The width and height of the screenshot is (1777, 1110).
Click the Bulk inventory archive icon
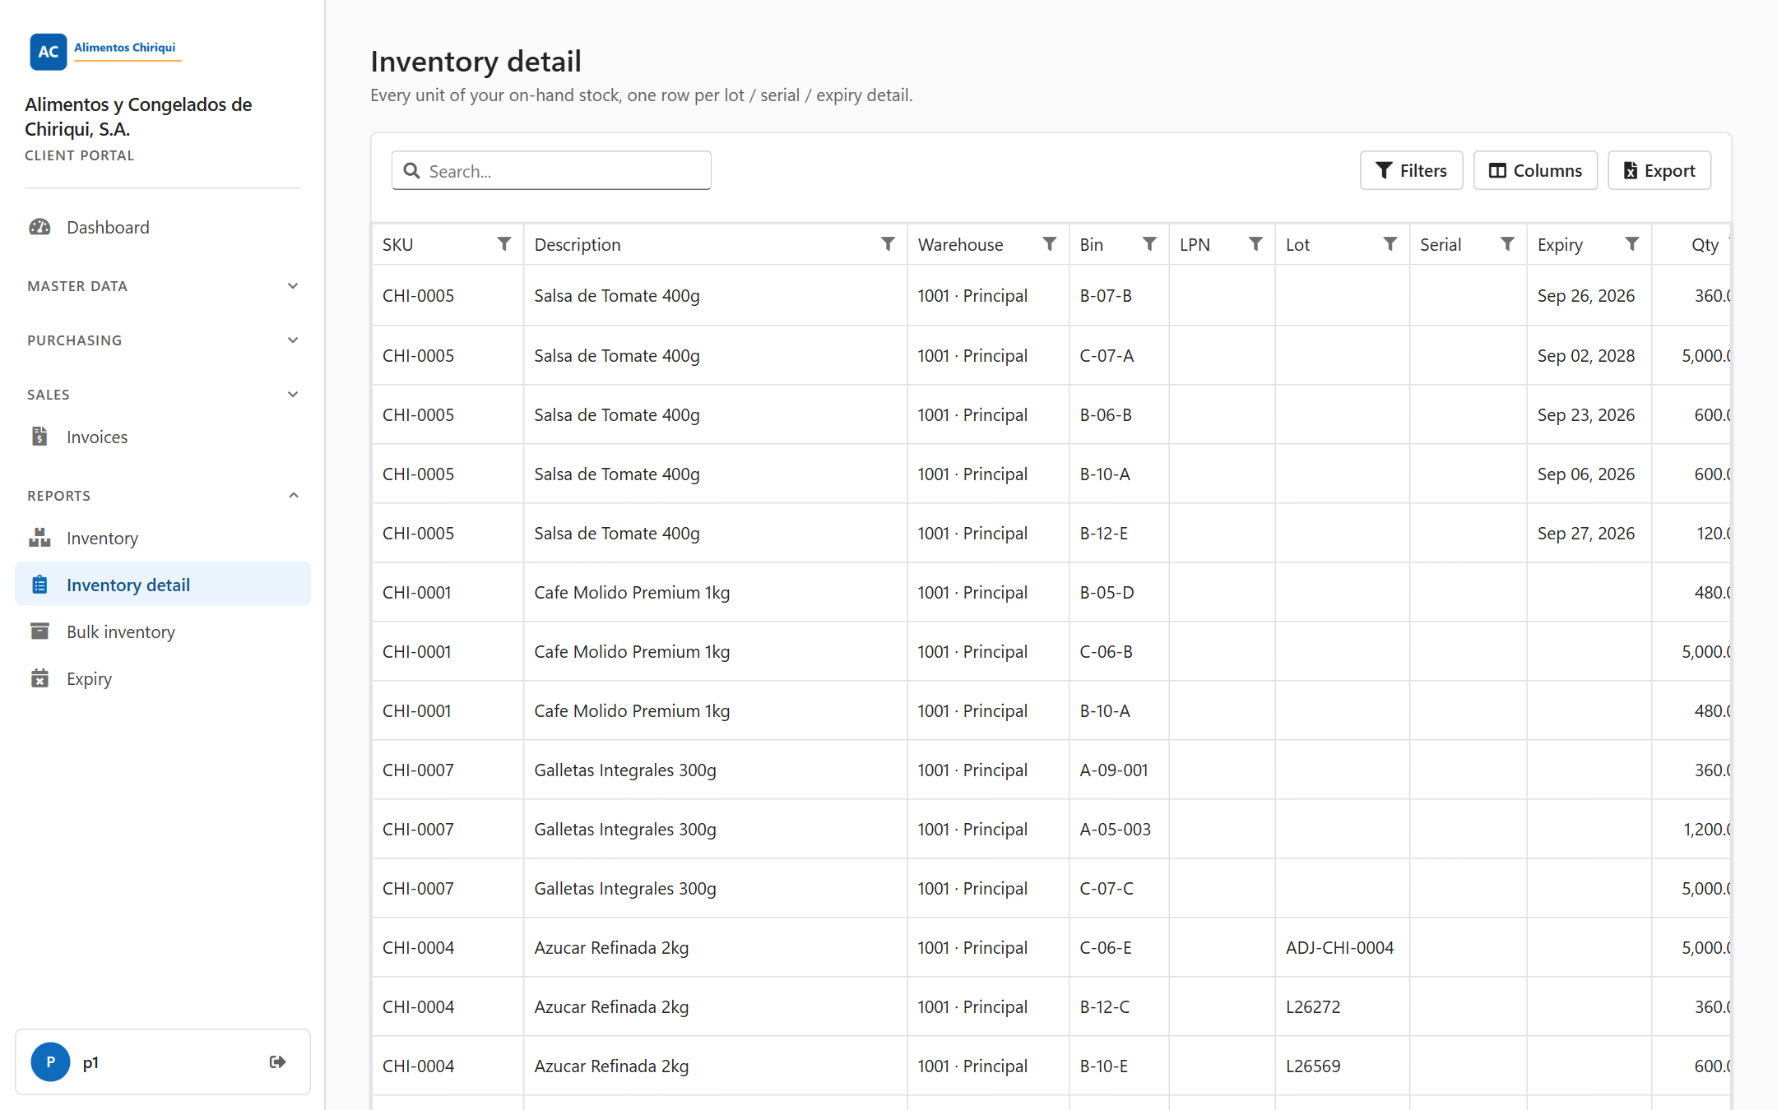pos(39,631)
